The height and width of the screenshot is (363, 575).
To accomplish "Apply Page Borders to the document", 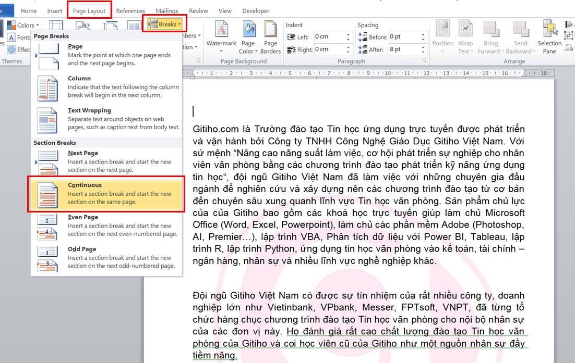I will pyautogui.click(x=270, y=36).
